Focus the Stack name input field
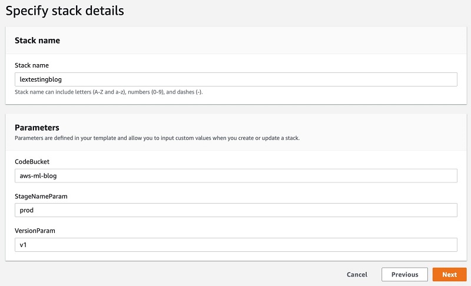471x286 pixels. [236, 79]
